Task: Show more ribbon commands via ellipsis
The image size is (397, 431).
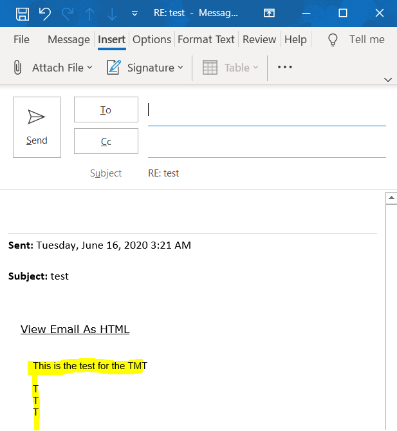Action: click(284, 67)
